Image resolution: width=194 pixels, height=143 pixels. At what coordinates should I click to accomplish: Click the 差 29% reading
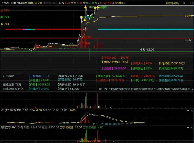coord(5,24)
